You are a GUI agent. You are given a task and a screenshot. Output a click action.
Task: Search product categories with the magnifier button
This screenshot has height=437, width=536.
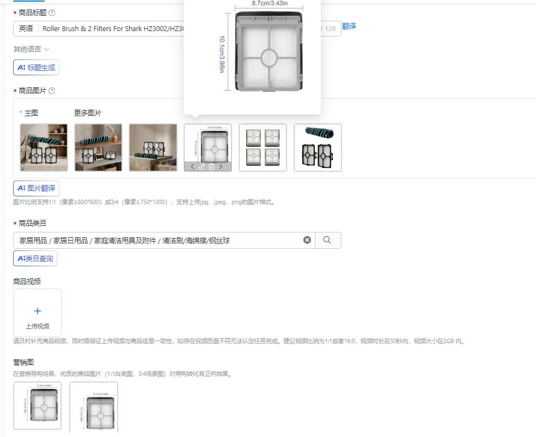pyautogui.click(x=327, y=240)
